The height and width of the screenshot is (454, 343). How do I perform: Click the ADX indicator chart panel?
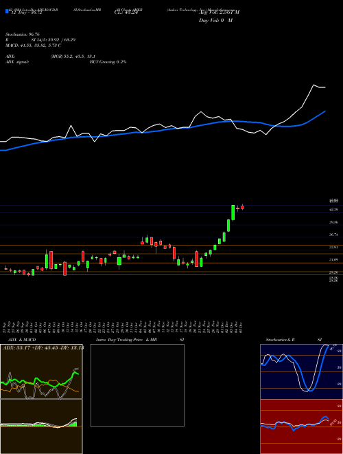point(41,371)
